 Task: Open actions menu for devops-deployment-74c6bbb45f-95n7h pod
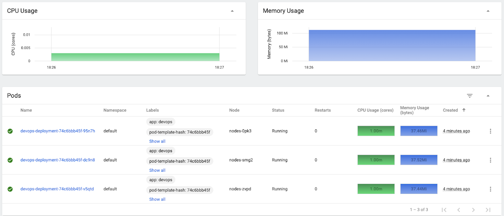(x=490, y=131)
